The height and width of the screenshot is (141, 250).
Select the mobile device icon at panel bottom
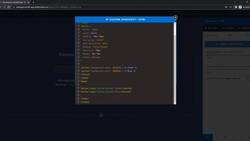click(217, 137)
